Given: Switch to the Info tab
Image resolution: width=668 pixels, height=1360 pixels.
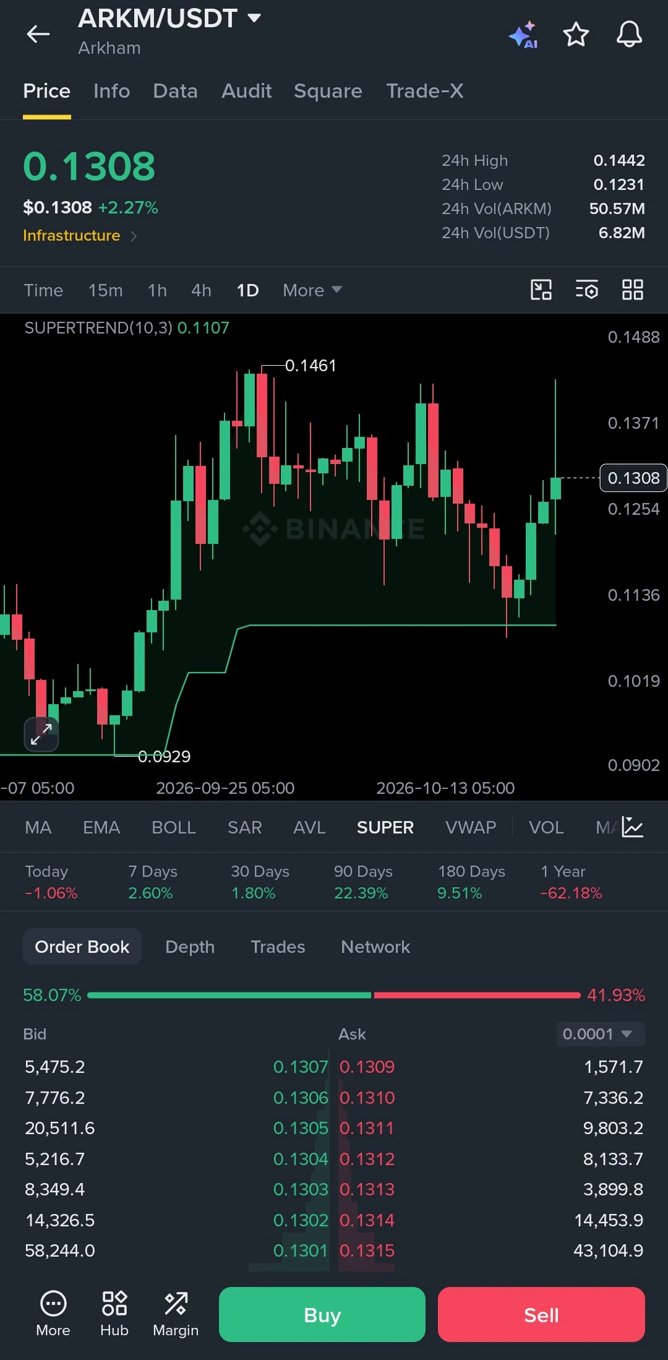Looking at the screenshot, I should click(112, 91).
